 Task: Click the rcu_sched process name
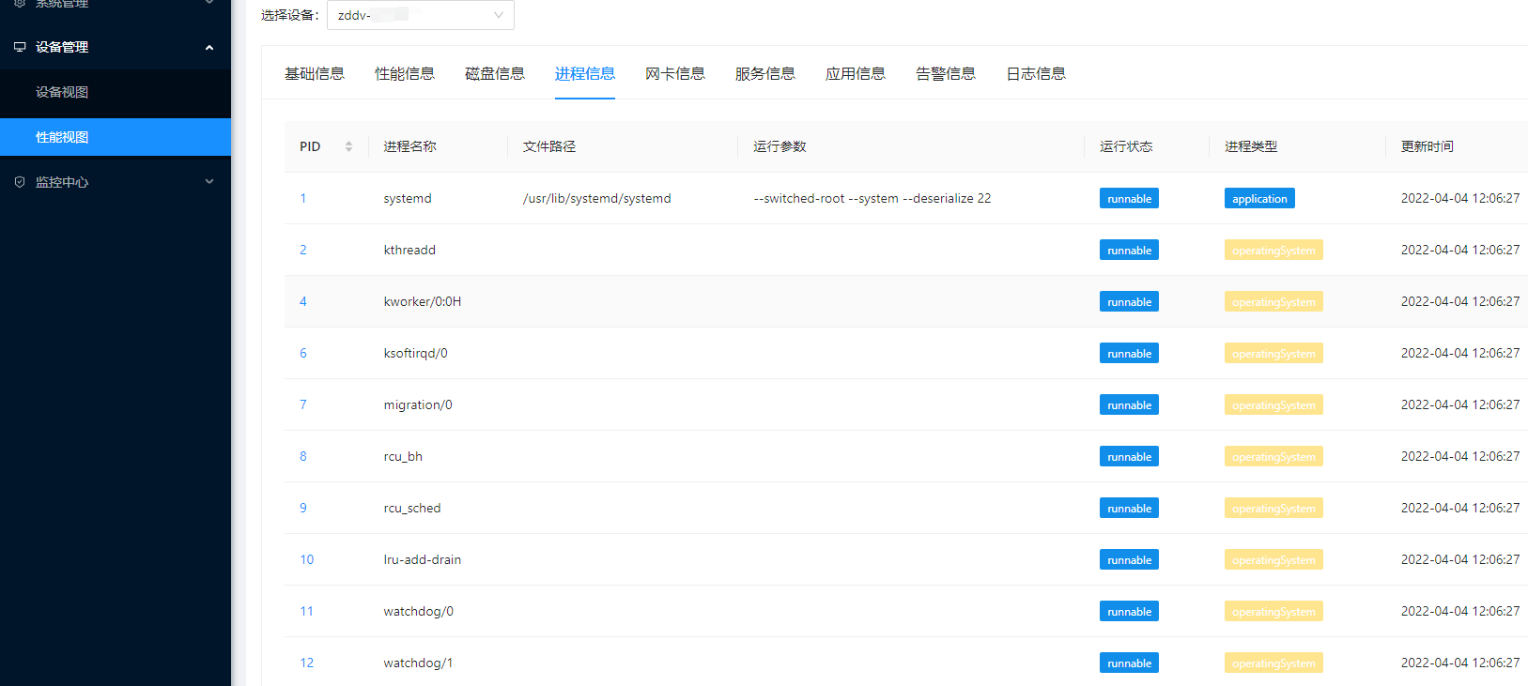coord(412,508)
